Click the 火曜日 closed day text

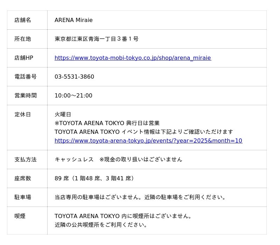(63, 115)
